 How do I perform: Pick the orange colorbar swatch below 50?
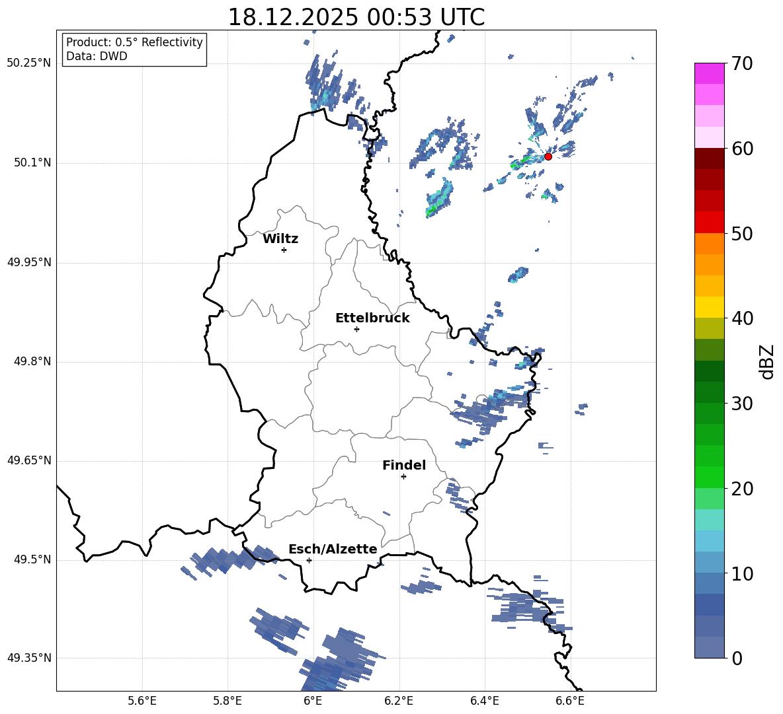710,244
